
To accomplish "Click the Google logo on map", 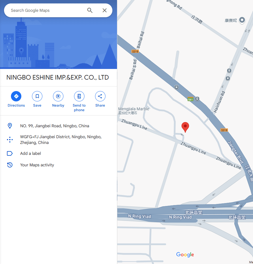I will coord(185,255).
